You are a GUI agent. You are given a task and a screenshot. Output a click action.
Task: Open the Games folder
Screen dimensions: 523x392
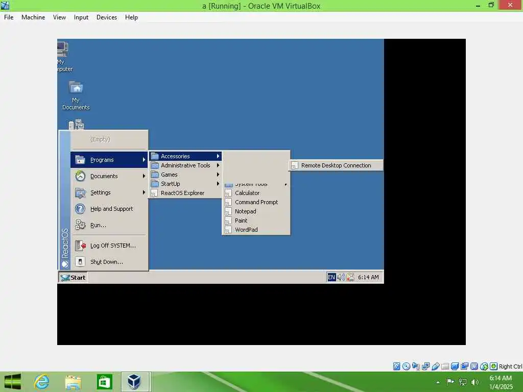click(185, 175)
